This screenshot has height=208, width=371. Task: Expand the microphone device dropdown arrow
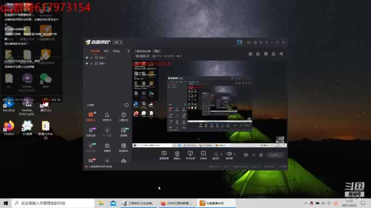[221, 154]
